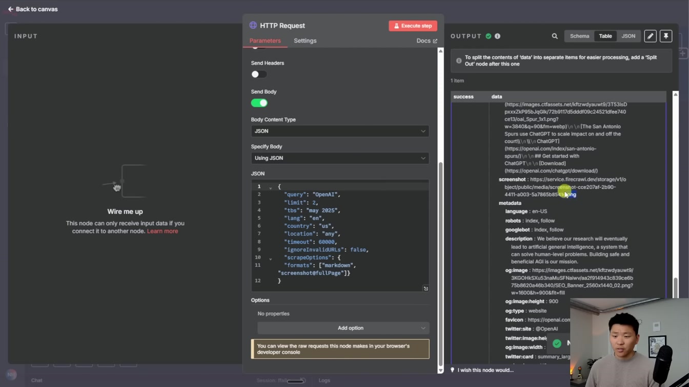The width and height of the screenshot is (689, 387).
Task: Click the output info icon
Action: coord(497,36)
